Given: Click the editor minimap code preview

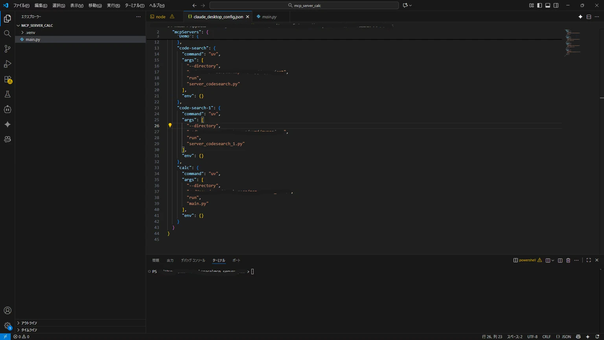Looking at the screenshot, I should point(573,42).
